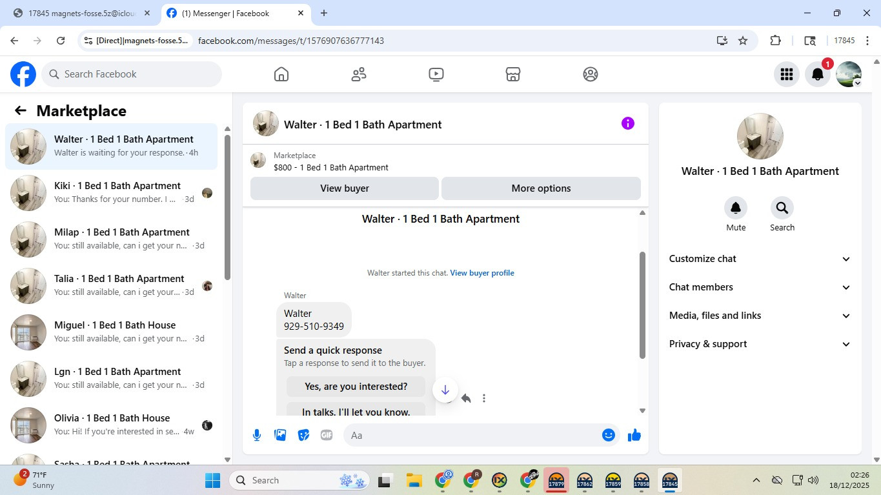Open the View buyer profile link
Image resolution: width=881 pixels, height=495 pixels.
tap(482, 273)
